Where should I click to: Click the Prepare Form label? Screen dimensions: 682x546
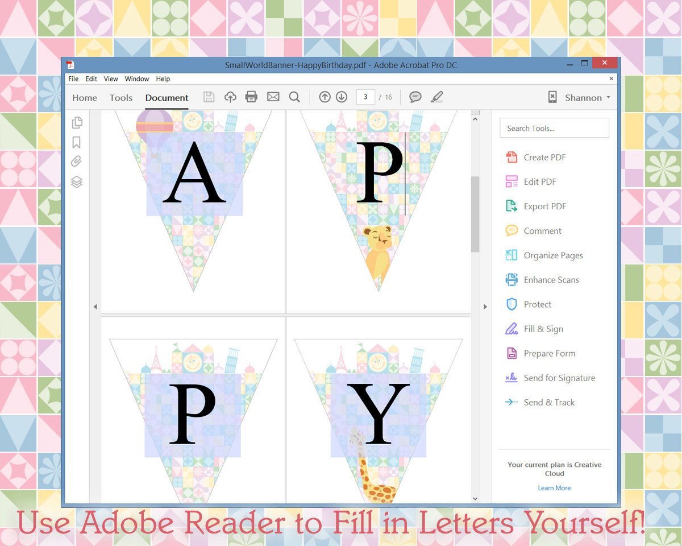(550, 353)
